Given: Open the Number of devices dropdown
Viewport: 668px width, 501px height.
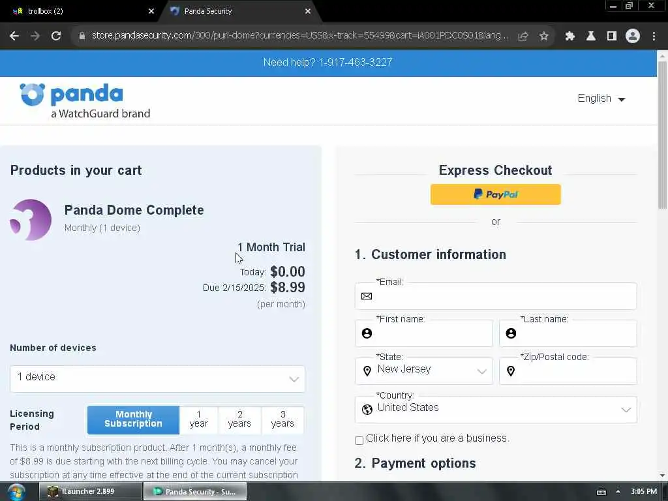Looking at the screenshot, I should (x=158, y=379).
